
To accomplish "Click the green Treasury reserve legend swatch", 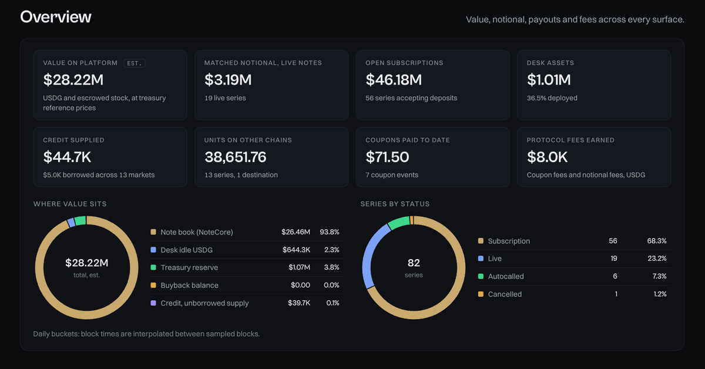I will click(153, 267).
